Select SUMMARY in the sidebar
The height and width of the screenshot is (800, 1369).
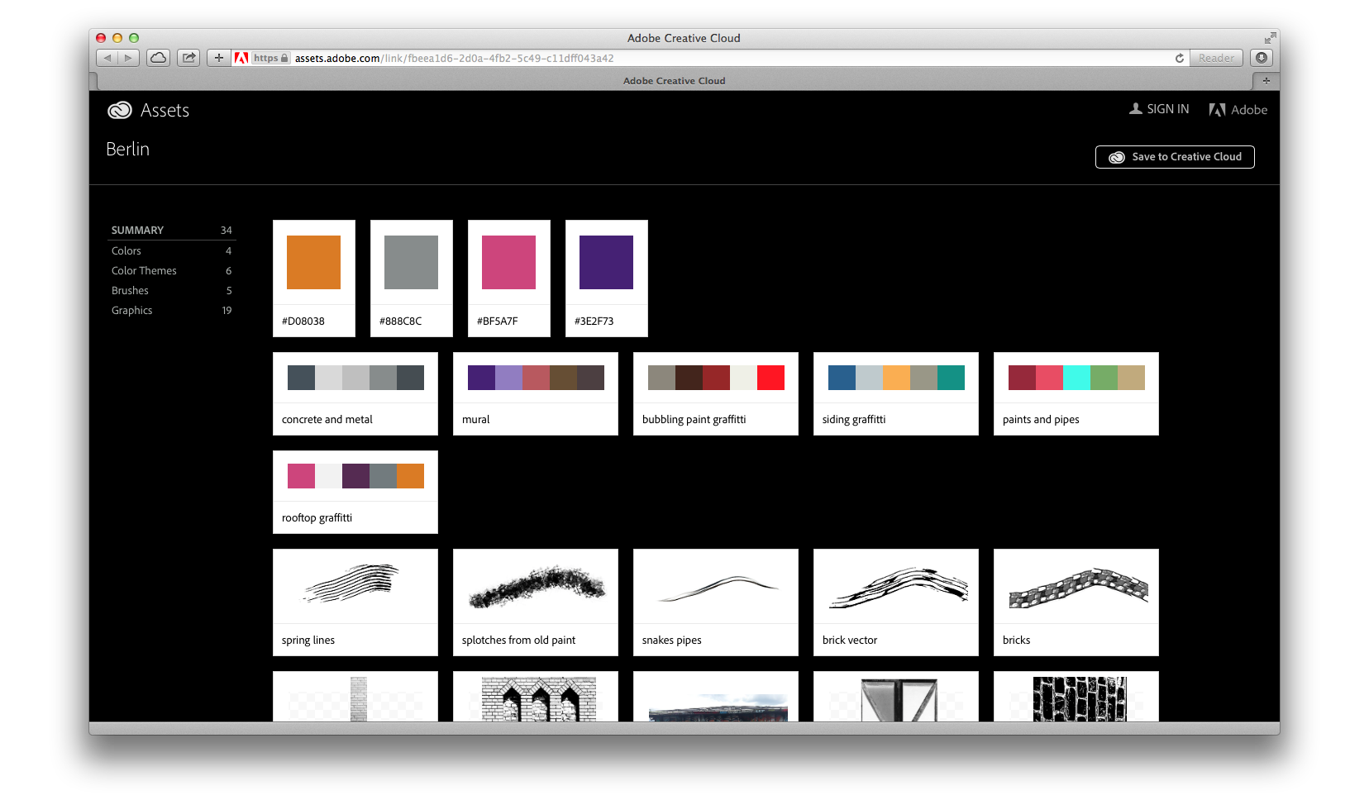(172, 230)
